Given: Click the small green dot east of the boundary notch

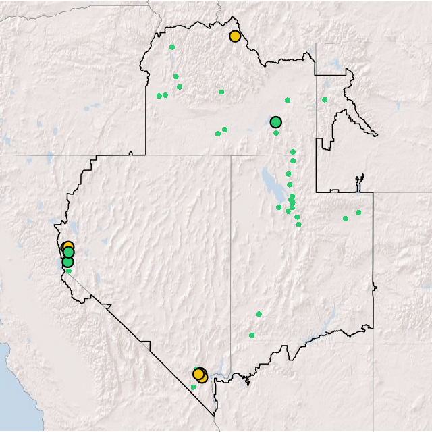Looking at the screenshot, I should point(325,100).
